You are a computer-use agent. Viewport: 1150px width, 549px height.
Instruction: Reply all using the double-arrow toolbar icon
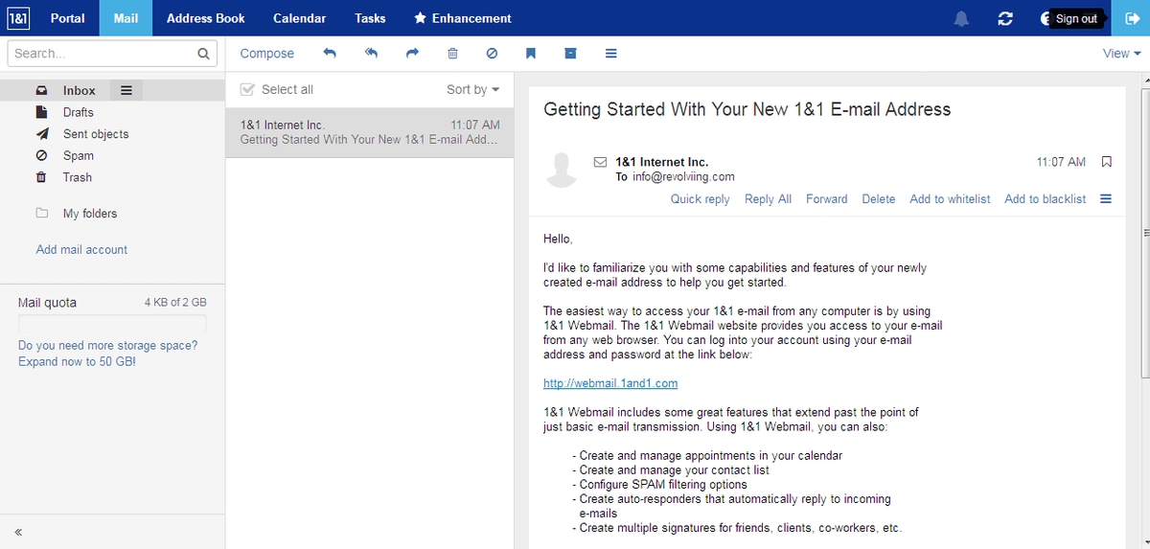point(372,54)
